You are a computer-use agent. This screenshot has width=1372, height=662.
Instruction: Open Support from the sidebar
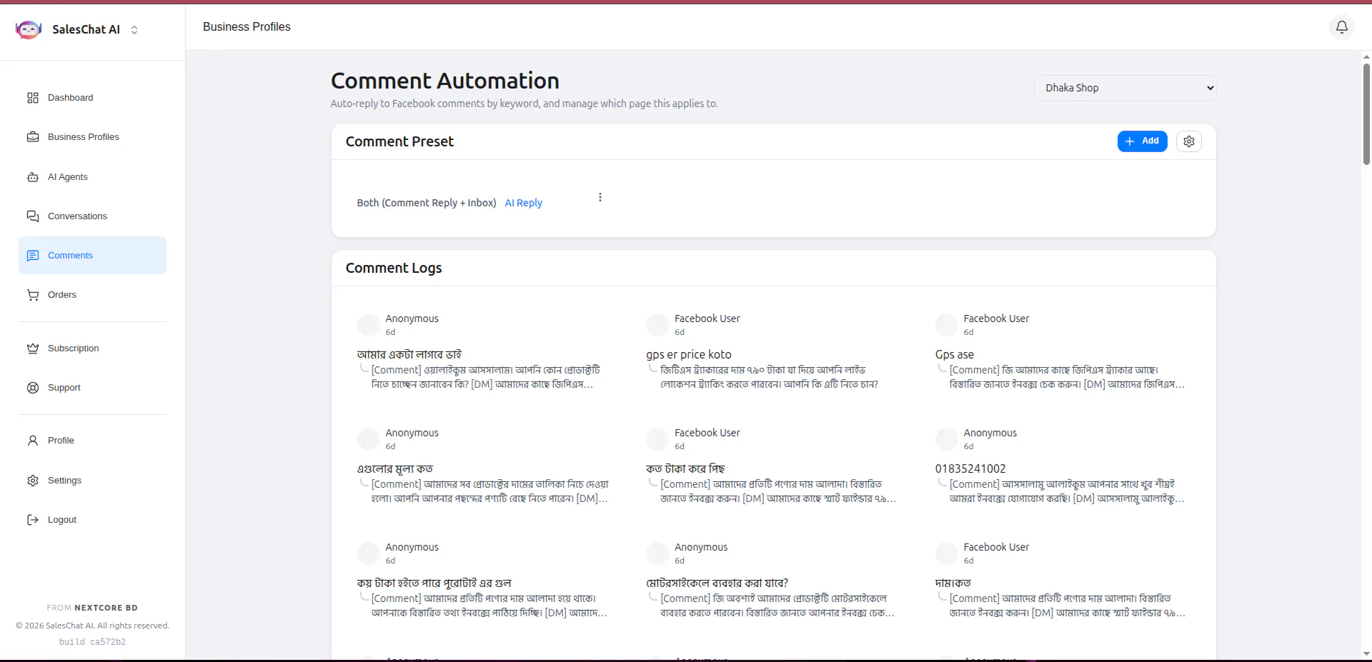pos(92,388)
